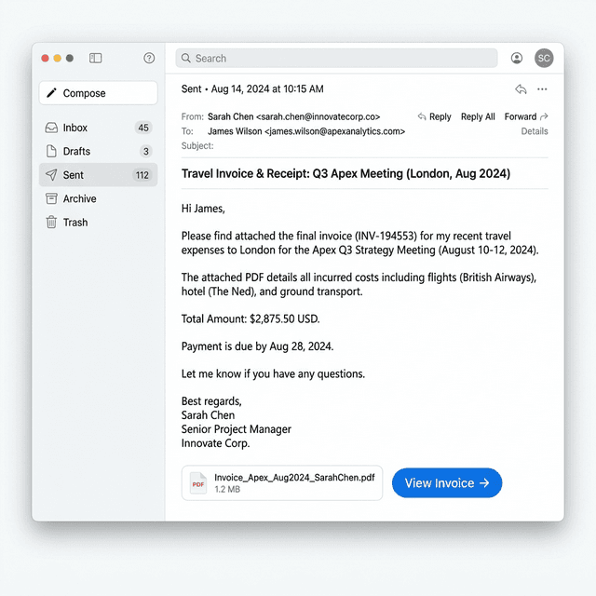Click the 'Subject:' label

(x=197, y=145)
